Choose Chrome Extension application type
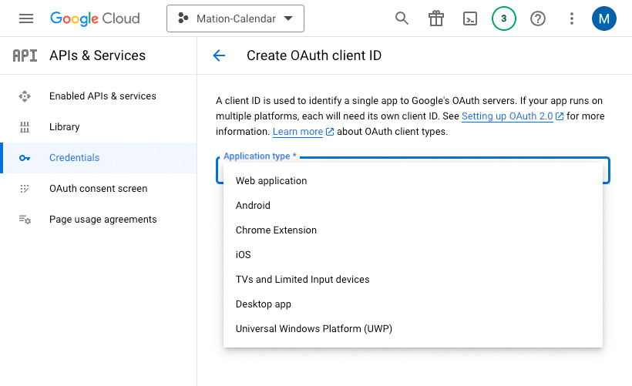The height and width of the screenshot is (386, 632). 413,230
